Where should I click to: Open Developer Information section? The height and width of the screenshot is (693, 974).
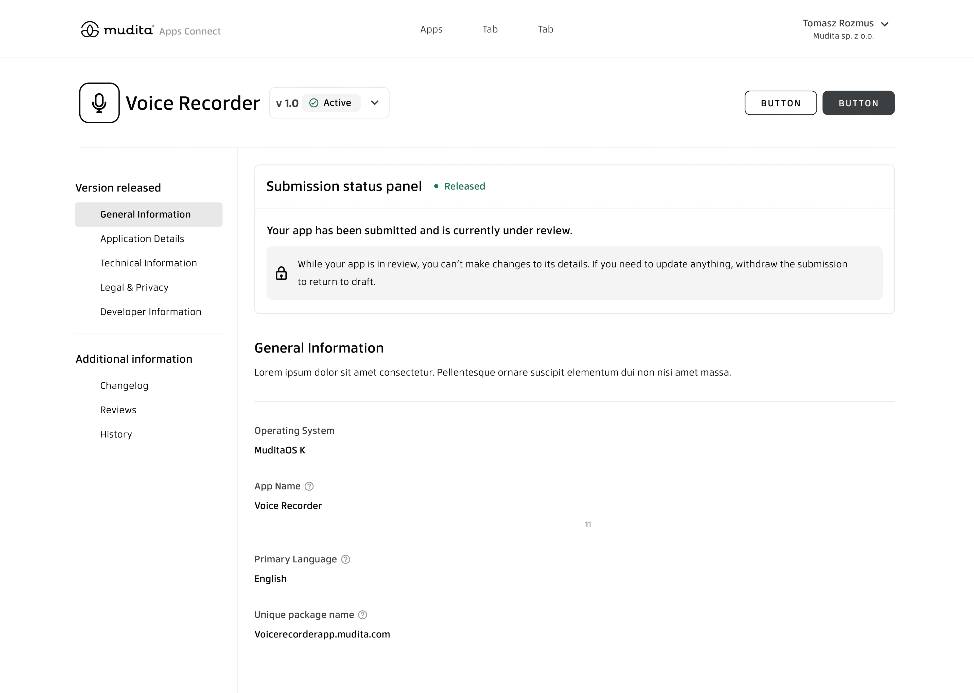[150, 312]
